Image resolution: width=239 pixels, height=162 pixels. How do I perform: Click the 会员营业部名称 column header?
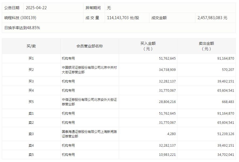(90, 46)
